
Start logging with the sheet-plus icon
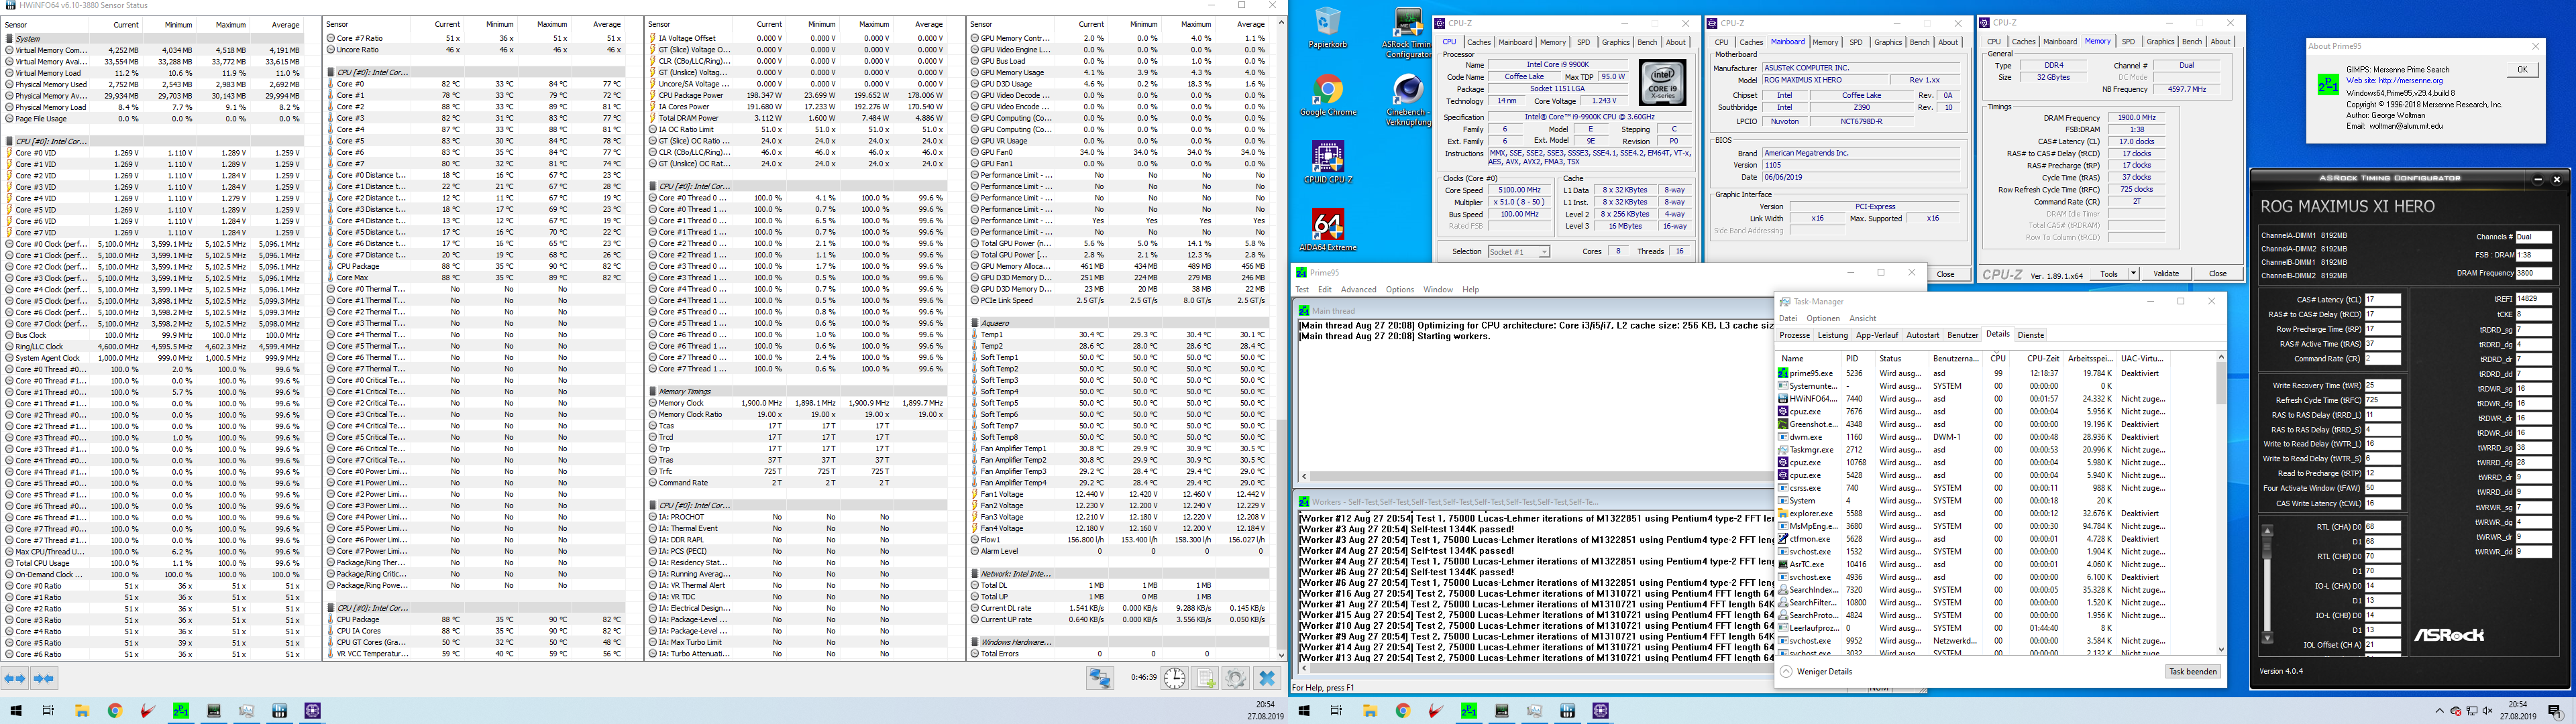pyautogui.click(x=1205, y=678)
